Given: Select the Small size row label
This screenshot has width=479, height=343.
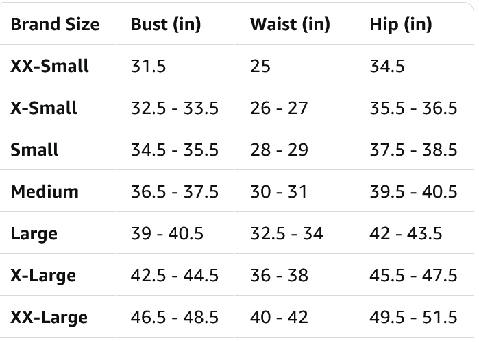Looking at the screenshot, I should pyautogui.click(x=34, y=150).
